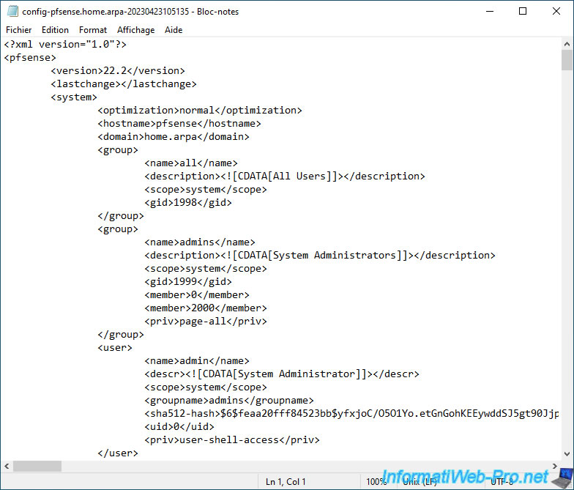Maximize the Bloc-notes window
This screenshot has width=574, height=490.
click(523, 12)
